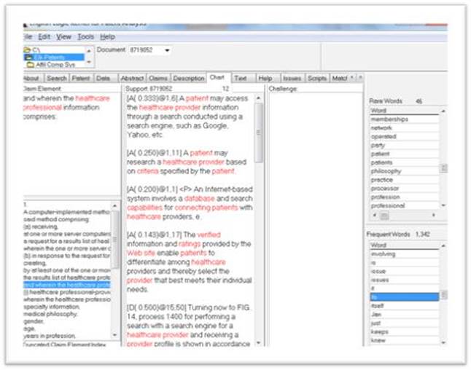471x370 pixels.
Task: Open the Document number dropdown
Action: pyautogui.click(x=167, y=50)
